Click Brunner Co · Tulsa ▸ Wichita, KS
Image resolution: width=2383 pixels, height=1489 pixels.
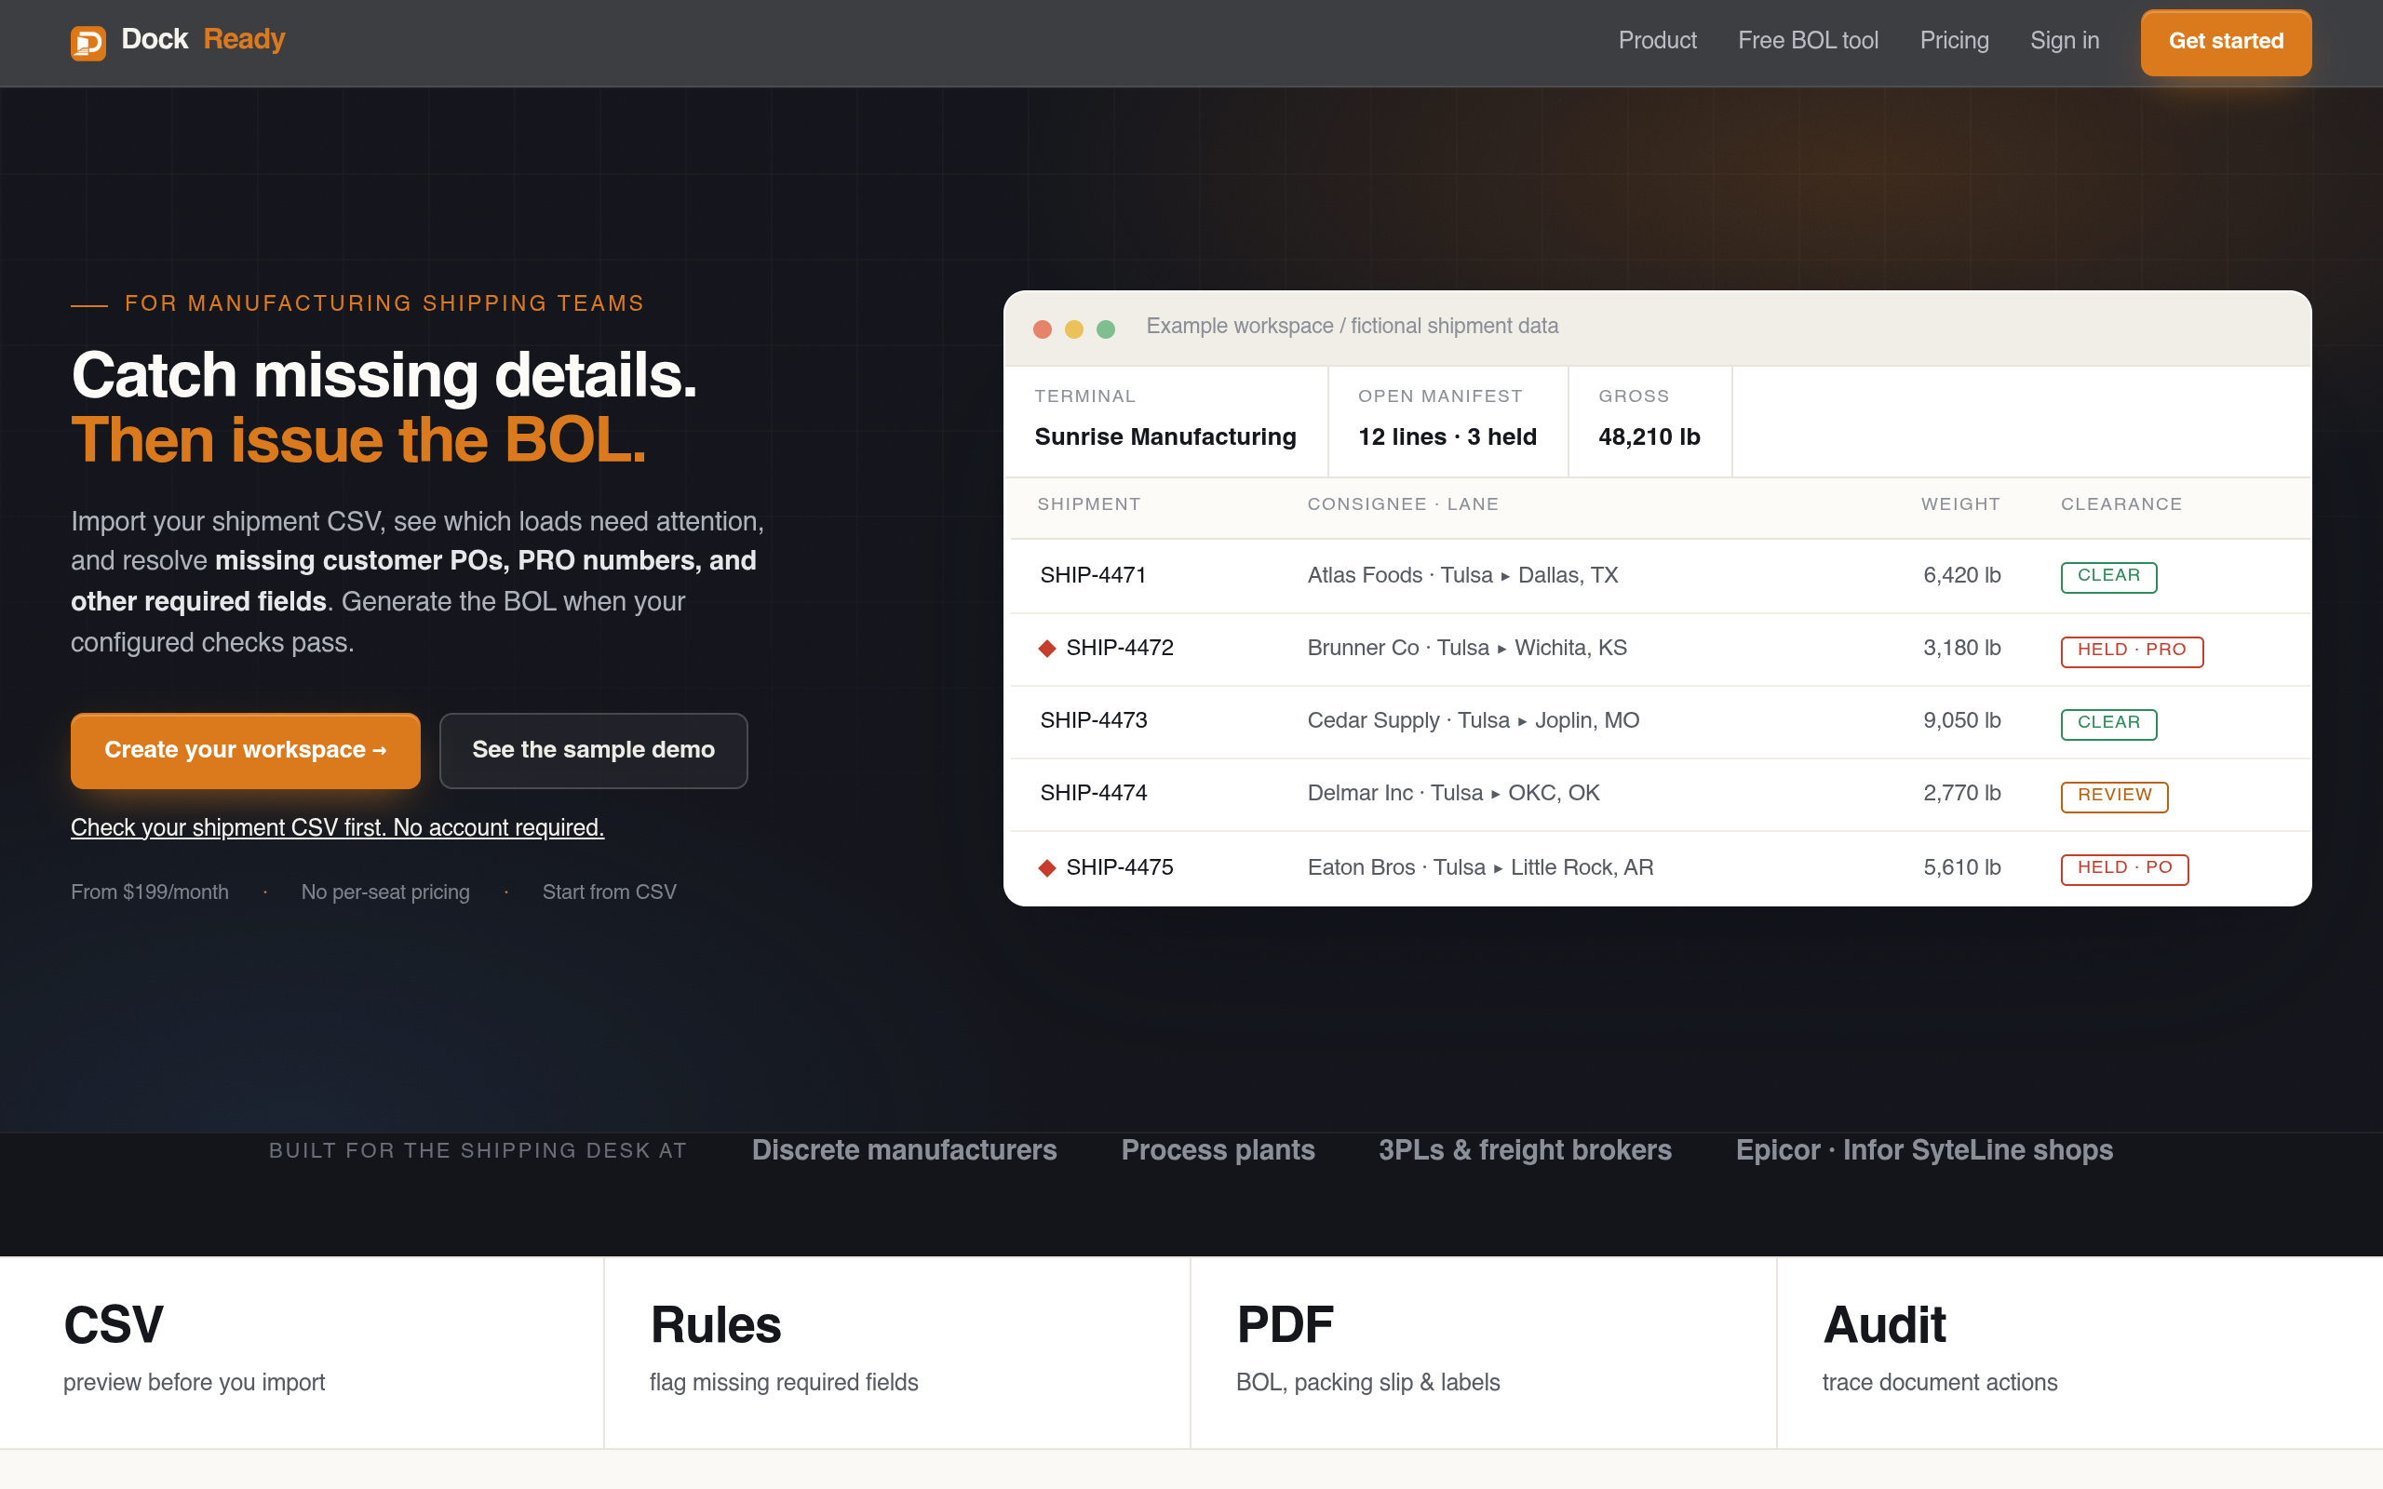click(x=1467, y=648)
